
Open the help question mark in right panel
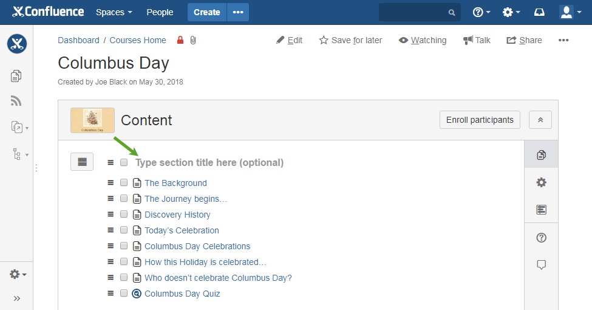542,238
